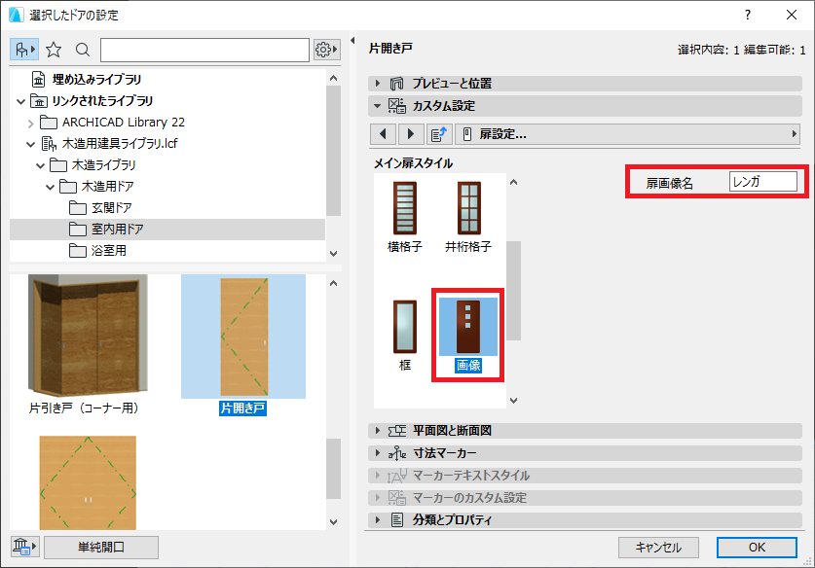Expand 平面図と断面図 panel
This screenshot has height=568, width=815.
click(x=378, y=431)
